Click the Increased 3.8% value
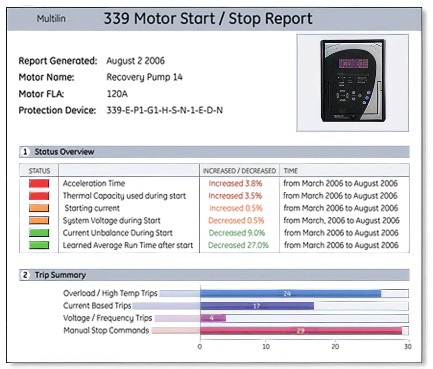The width and height of the screenshot is (433, 369). point(236,183)
